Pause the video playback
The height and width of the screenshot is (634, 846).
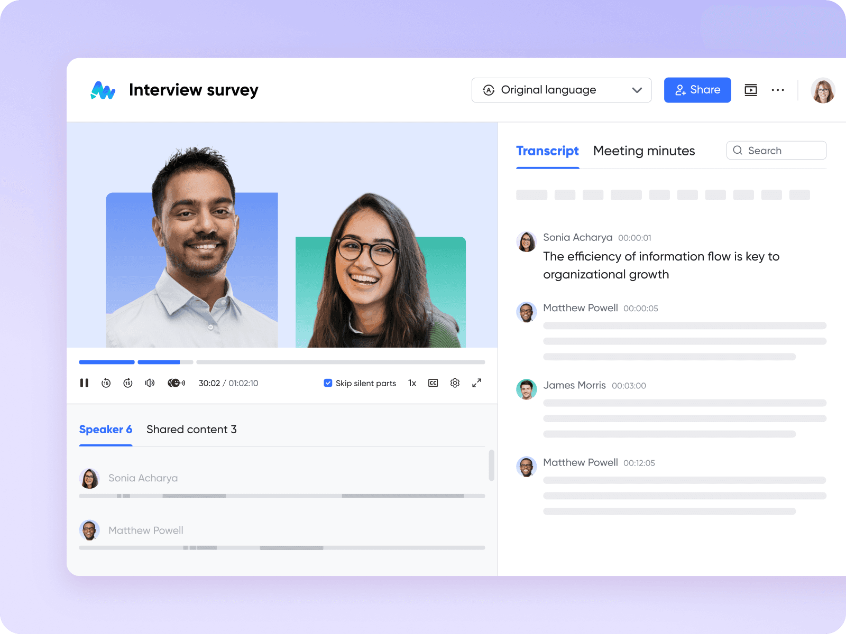(x=84, y=383)
